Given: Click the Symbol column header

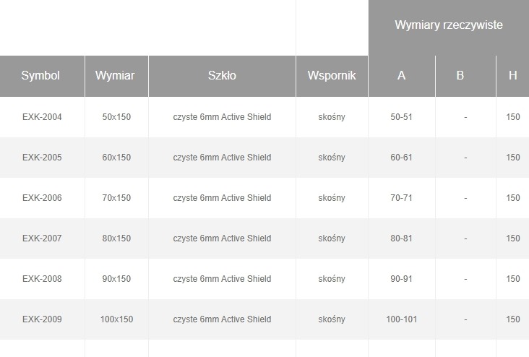Looking at the screenshot, I should (x=40, y=75).
